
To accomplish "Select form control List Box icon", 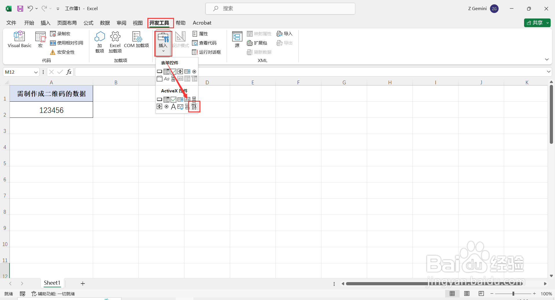I will (187, 71).
